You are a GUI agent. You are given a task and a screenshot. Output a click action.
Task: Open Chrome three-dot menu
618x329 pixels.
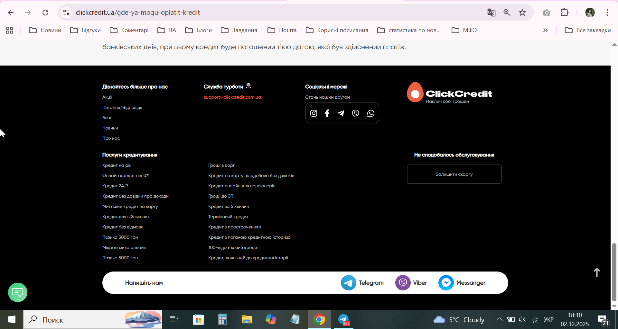click(x=607, y=13)
